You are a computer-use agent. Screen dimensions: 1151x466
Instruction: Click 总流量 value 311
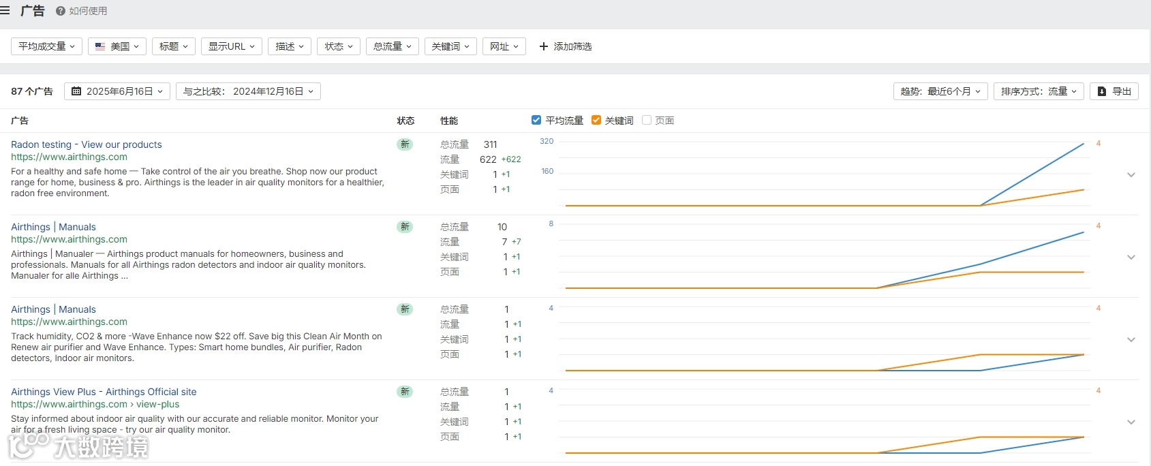point(490,144)
